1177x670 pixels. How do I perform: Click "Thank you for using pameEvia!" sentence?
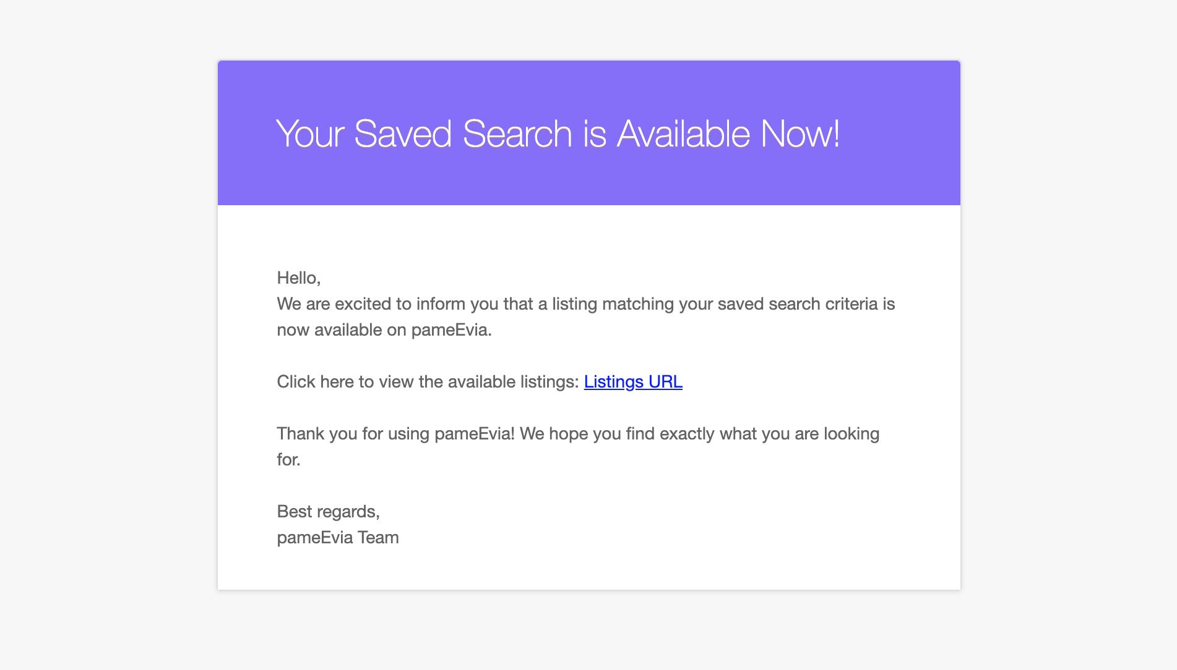(x=395, y=434)
